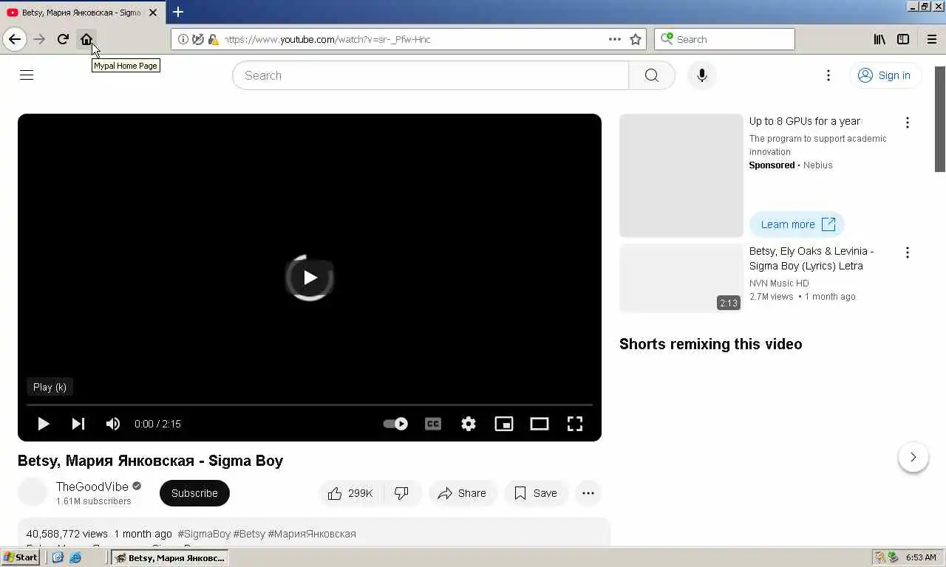Image resolution: width=946 pixels, height=567 pixels.
Task: Click the first quick launch icon next to Start
Action: coord(58,557)
